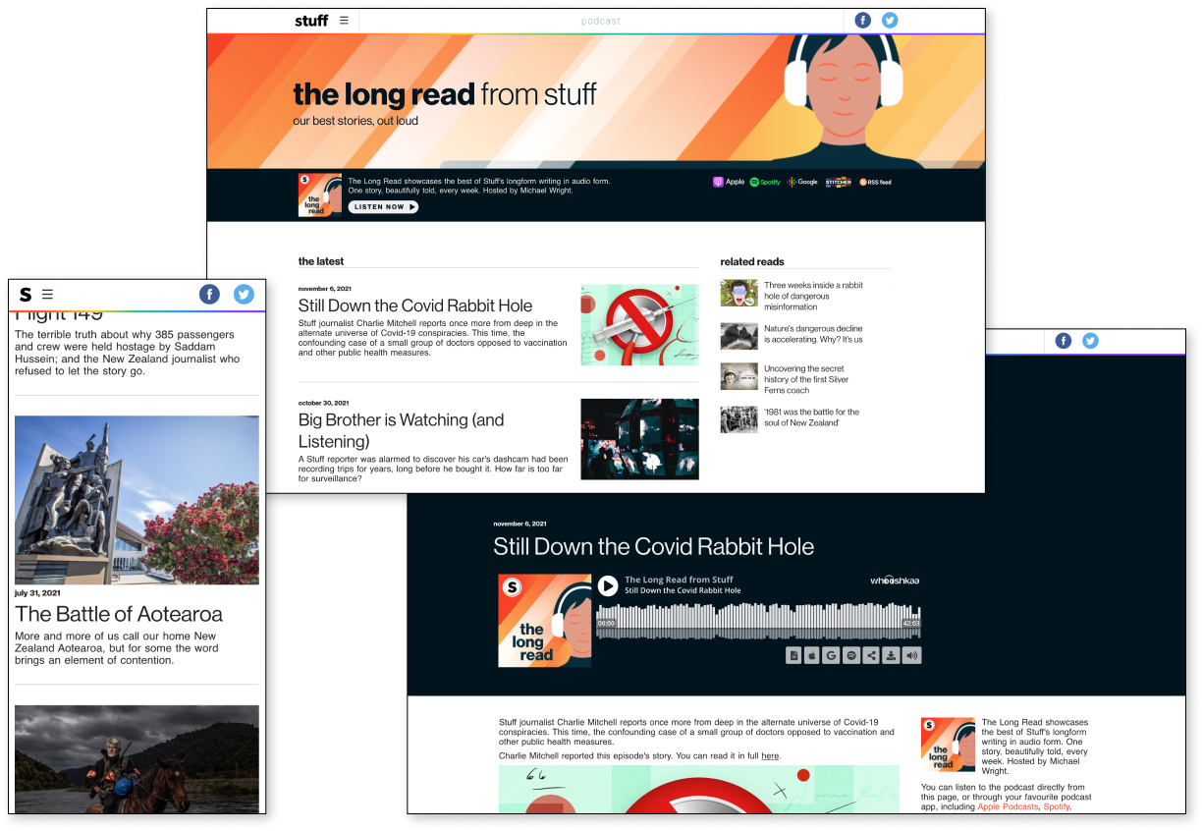Tap Twitter icon in mobile view header
This screenshot has width=1203, height=831.
coord(244,294)
